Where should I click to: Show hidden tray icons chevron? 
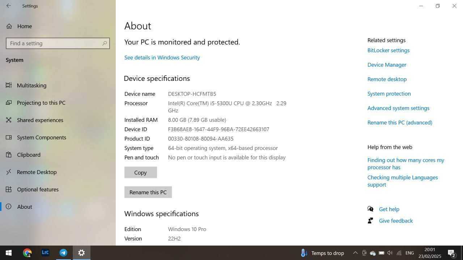[x=355, y=253]
